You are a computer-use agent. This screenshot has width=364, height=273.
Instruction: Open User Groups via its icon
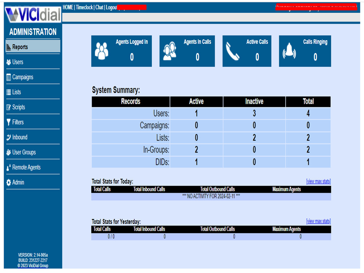point(8,152)
